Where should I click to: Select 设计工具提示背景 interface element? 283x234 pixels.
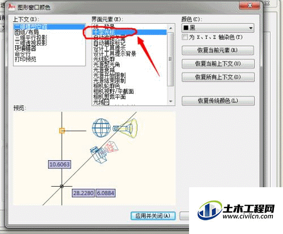pos(130,54)
